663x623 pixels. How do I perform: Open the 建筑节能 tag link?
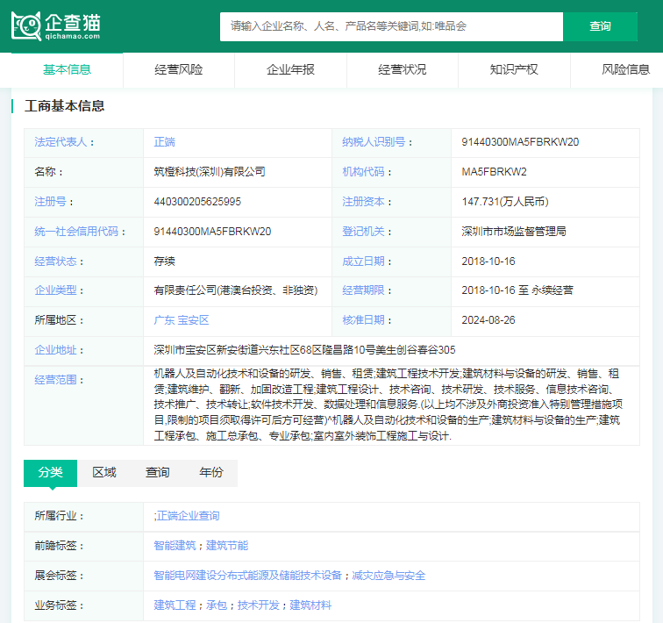(x=227, y=546)
